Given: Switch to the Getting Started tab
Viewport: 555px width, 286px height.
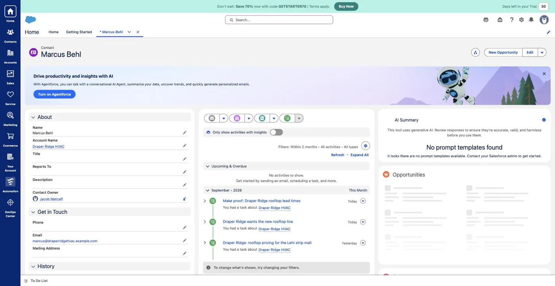Looking at the screenshot, I should tap(79, 32).
